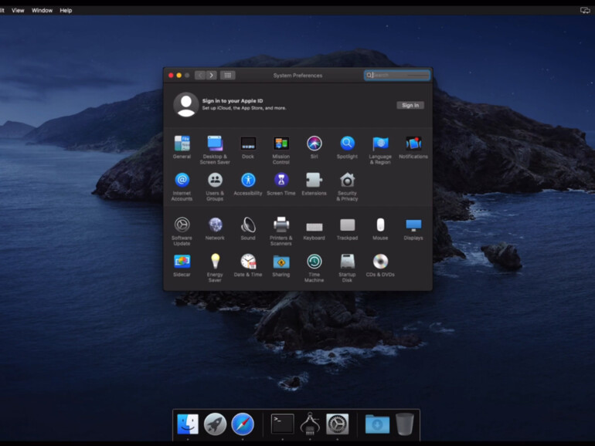This screenshot has width=595, height=446.
Task: Open Printers & Scanners settings
Action: [x=281, y=225]
